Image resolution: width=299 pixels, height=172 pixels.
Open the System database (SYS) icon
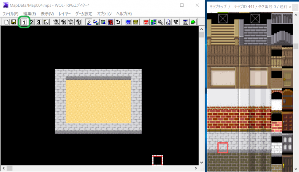[146, 22]
